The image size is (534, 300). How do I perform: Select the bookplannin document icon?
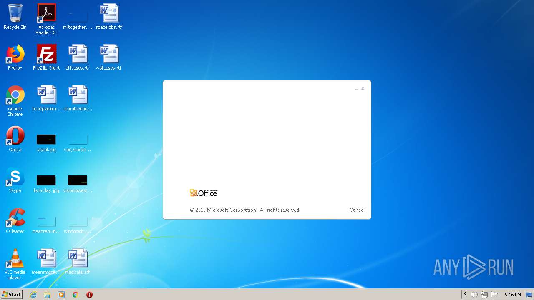(x=46, y=98)
